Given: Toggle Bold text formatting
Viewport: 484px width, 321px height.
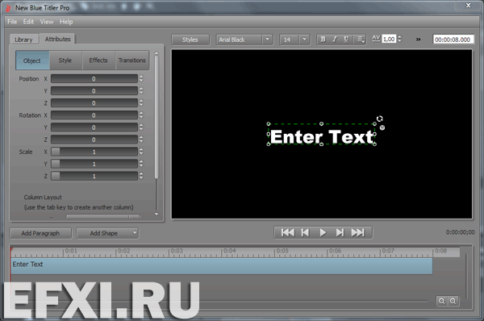Looking at the screenshot, I should click(x=323, y=40).
